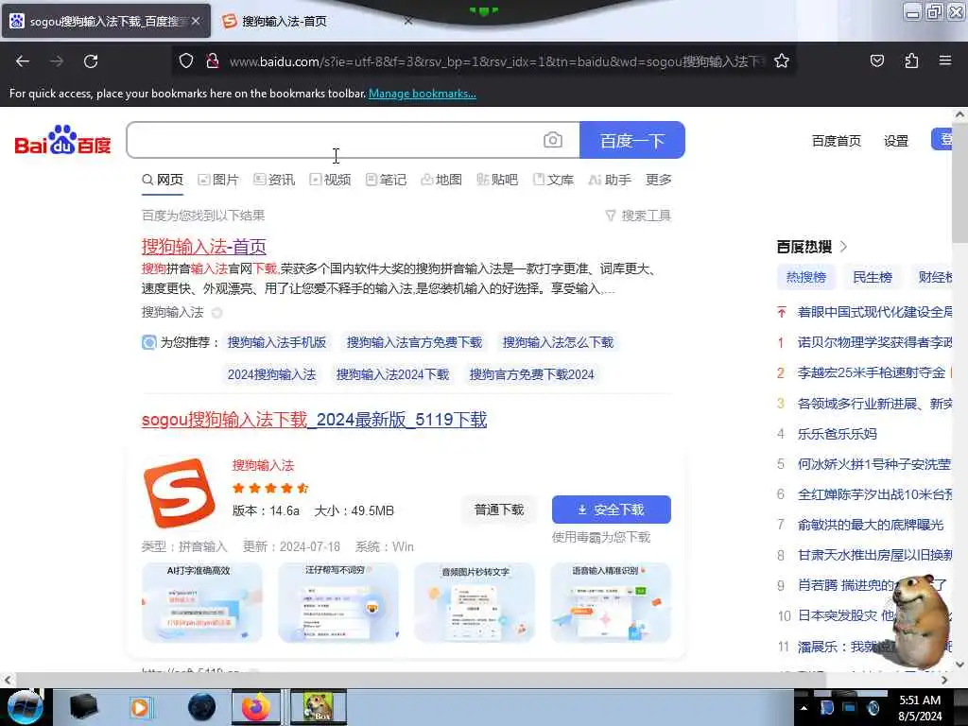Open the 设置 settings menu
Image resolution: width=968 pixels, height=726 pixels.
tap(896, 141)
